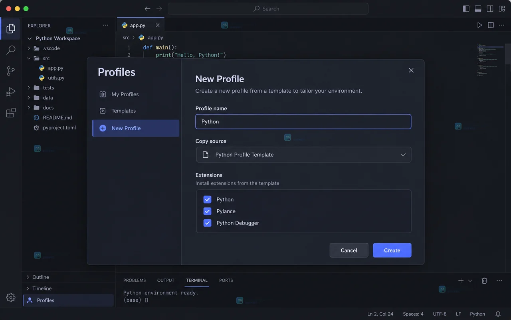Open Customize Layout icon
The width and height of the screenshot is (511, 320).
point(502,9)
